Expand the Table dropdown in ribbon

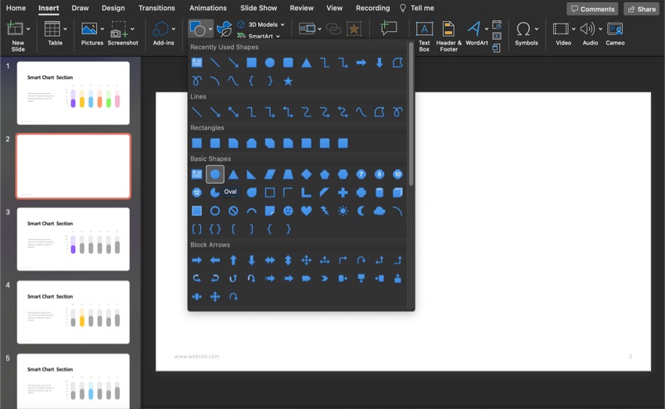[x=65, y=30]
